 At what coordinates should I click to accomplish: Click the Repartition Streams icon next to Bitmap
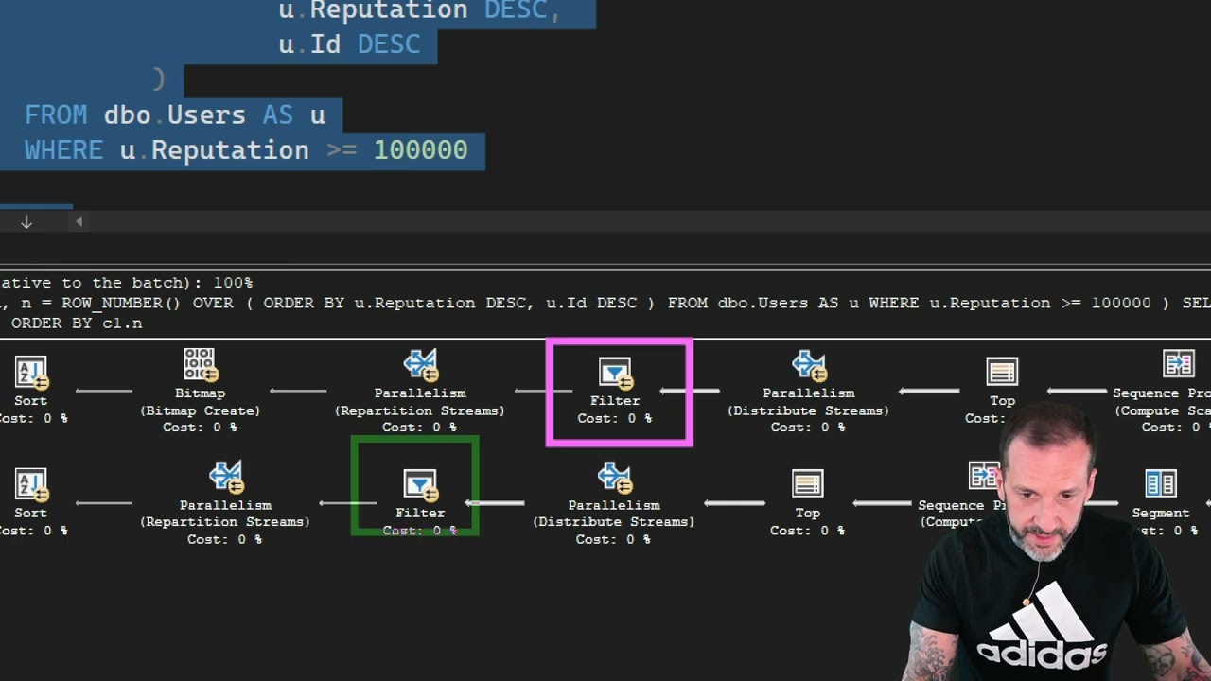point(420,365)
